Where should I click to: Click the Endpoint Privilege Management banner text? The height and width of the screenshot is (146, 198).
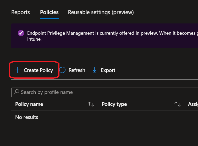pyautogui.click(x=105, y=33)
